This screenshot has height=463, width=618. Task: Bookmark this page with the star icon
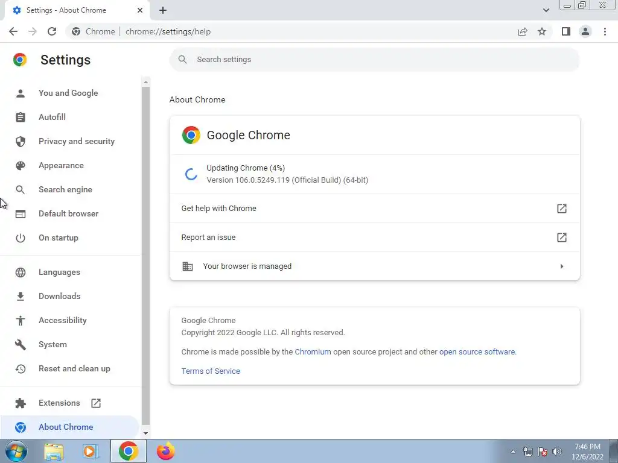(x=542, y=31)
